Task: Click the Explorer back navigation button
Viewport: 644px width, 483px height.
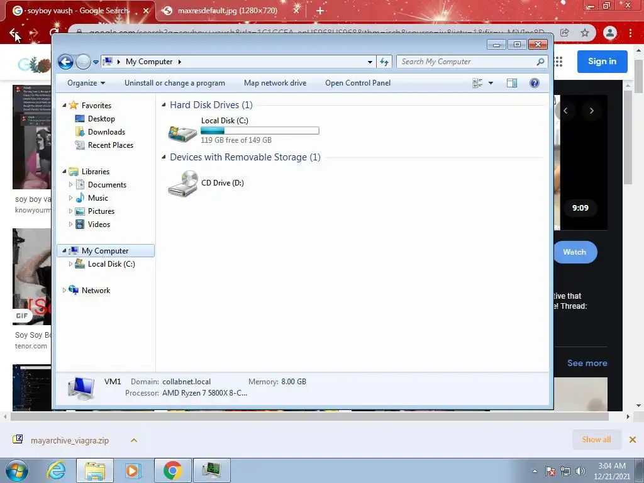Action: point(65,62)
